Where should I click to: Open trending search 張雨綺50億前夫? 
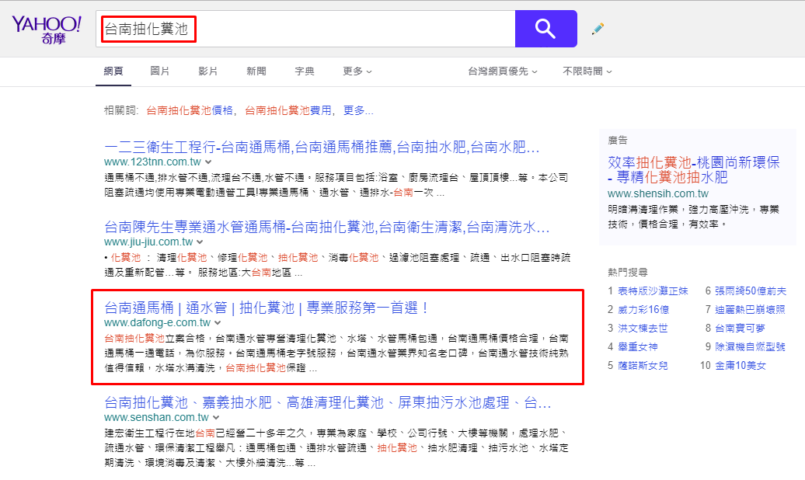click(x=751, y=291)
